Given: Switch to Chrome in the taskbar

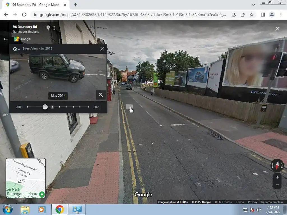Looking at the screenshot, I should 59,209.
